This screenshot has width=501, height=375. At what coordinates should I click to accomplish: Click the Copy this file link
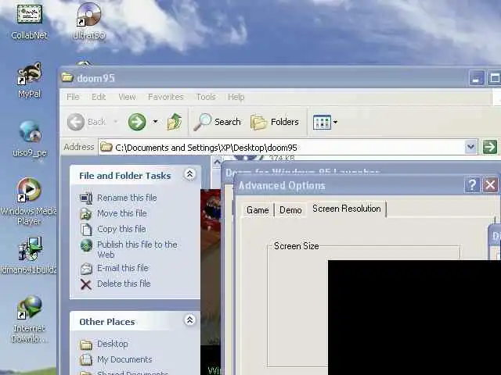(121, 229)
